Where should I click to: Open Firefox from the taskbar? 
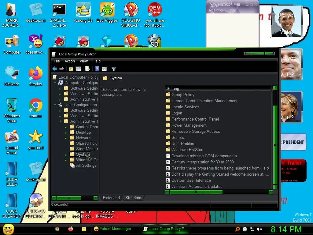[x=71, y=229]
